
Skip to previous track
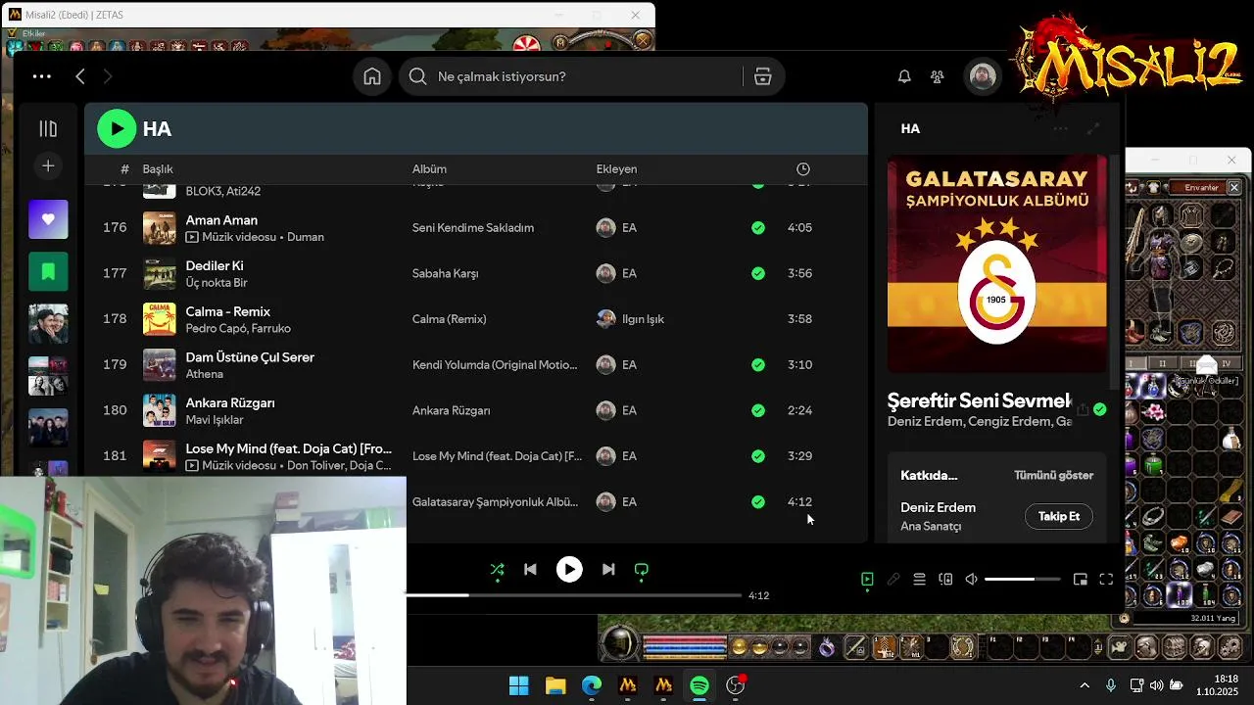pyautogui.click(x=530, y=569)
